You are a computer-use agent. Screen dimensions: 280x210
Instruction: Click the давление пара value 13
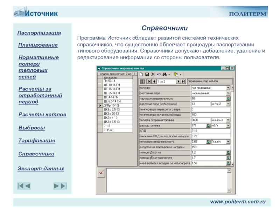[x=201, y=104]
